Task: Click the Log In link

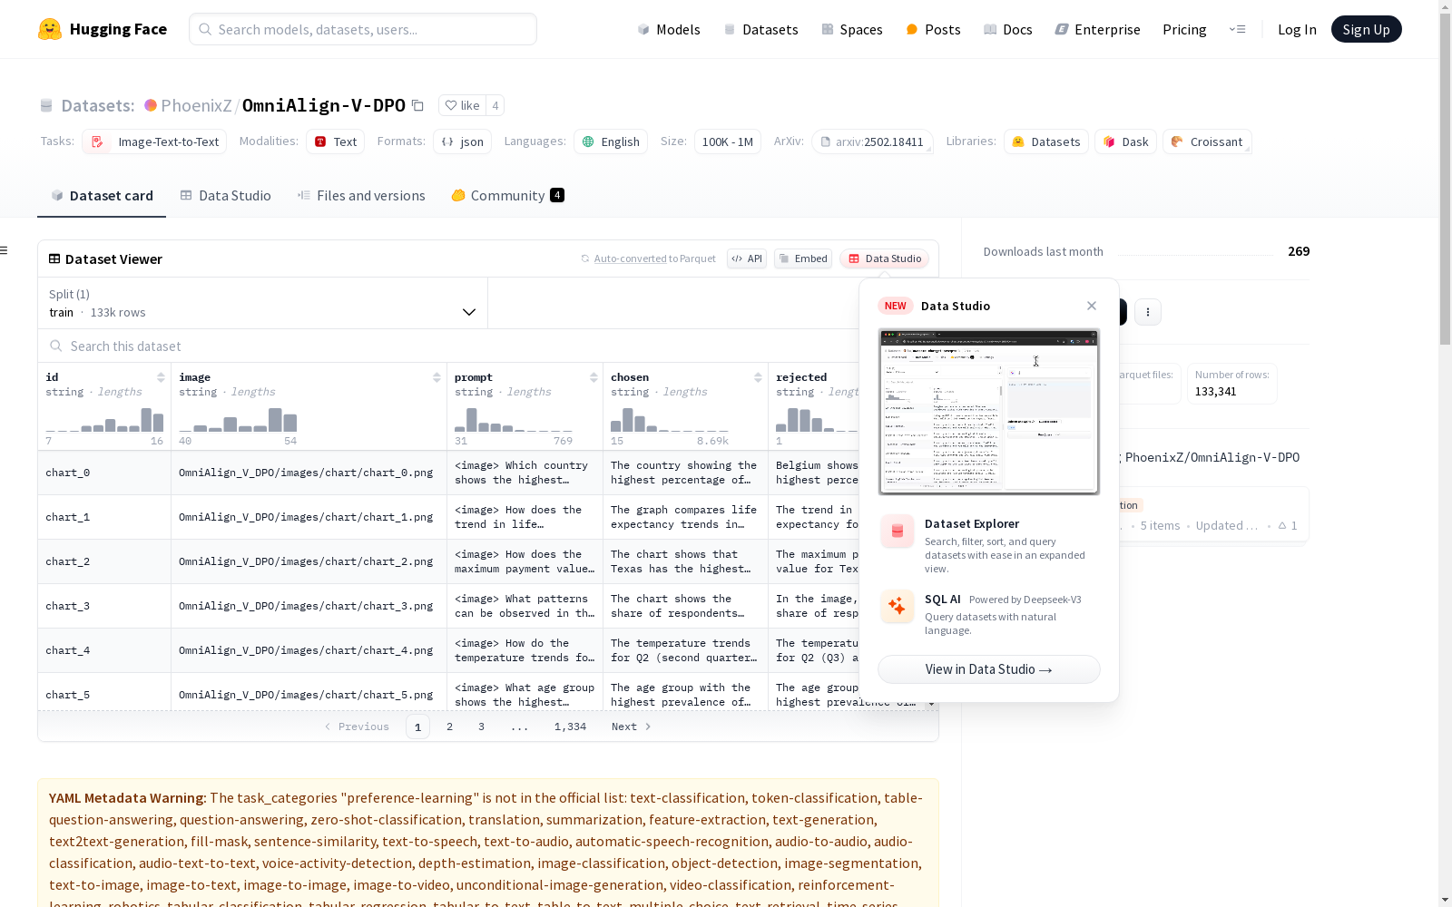Action: 1297,29
